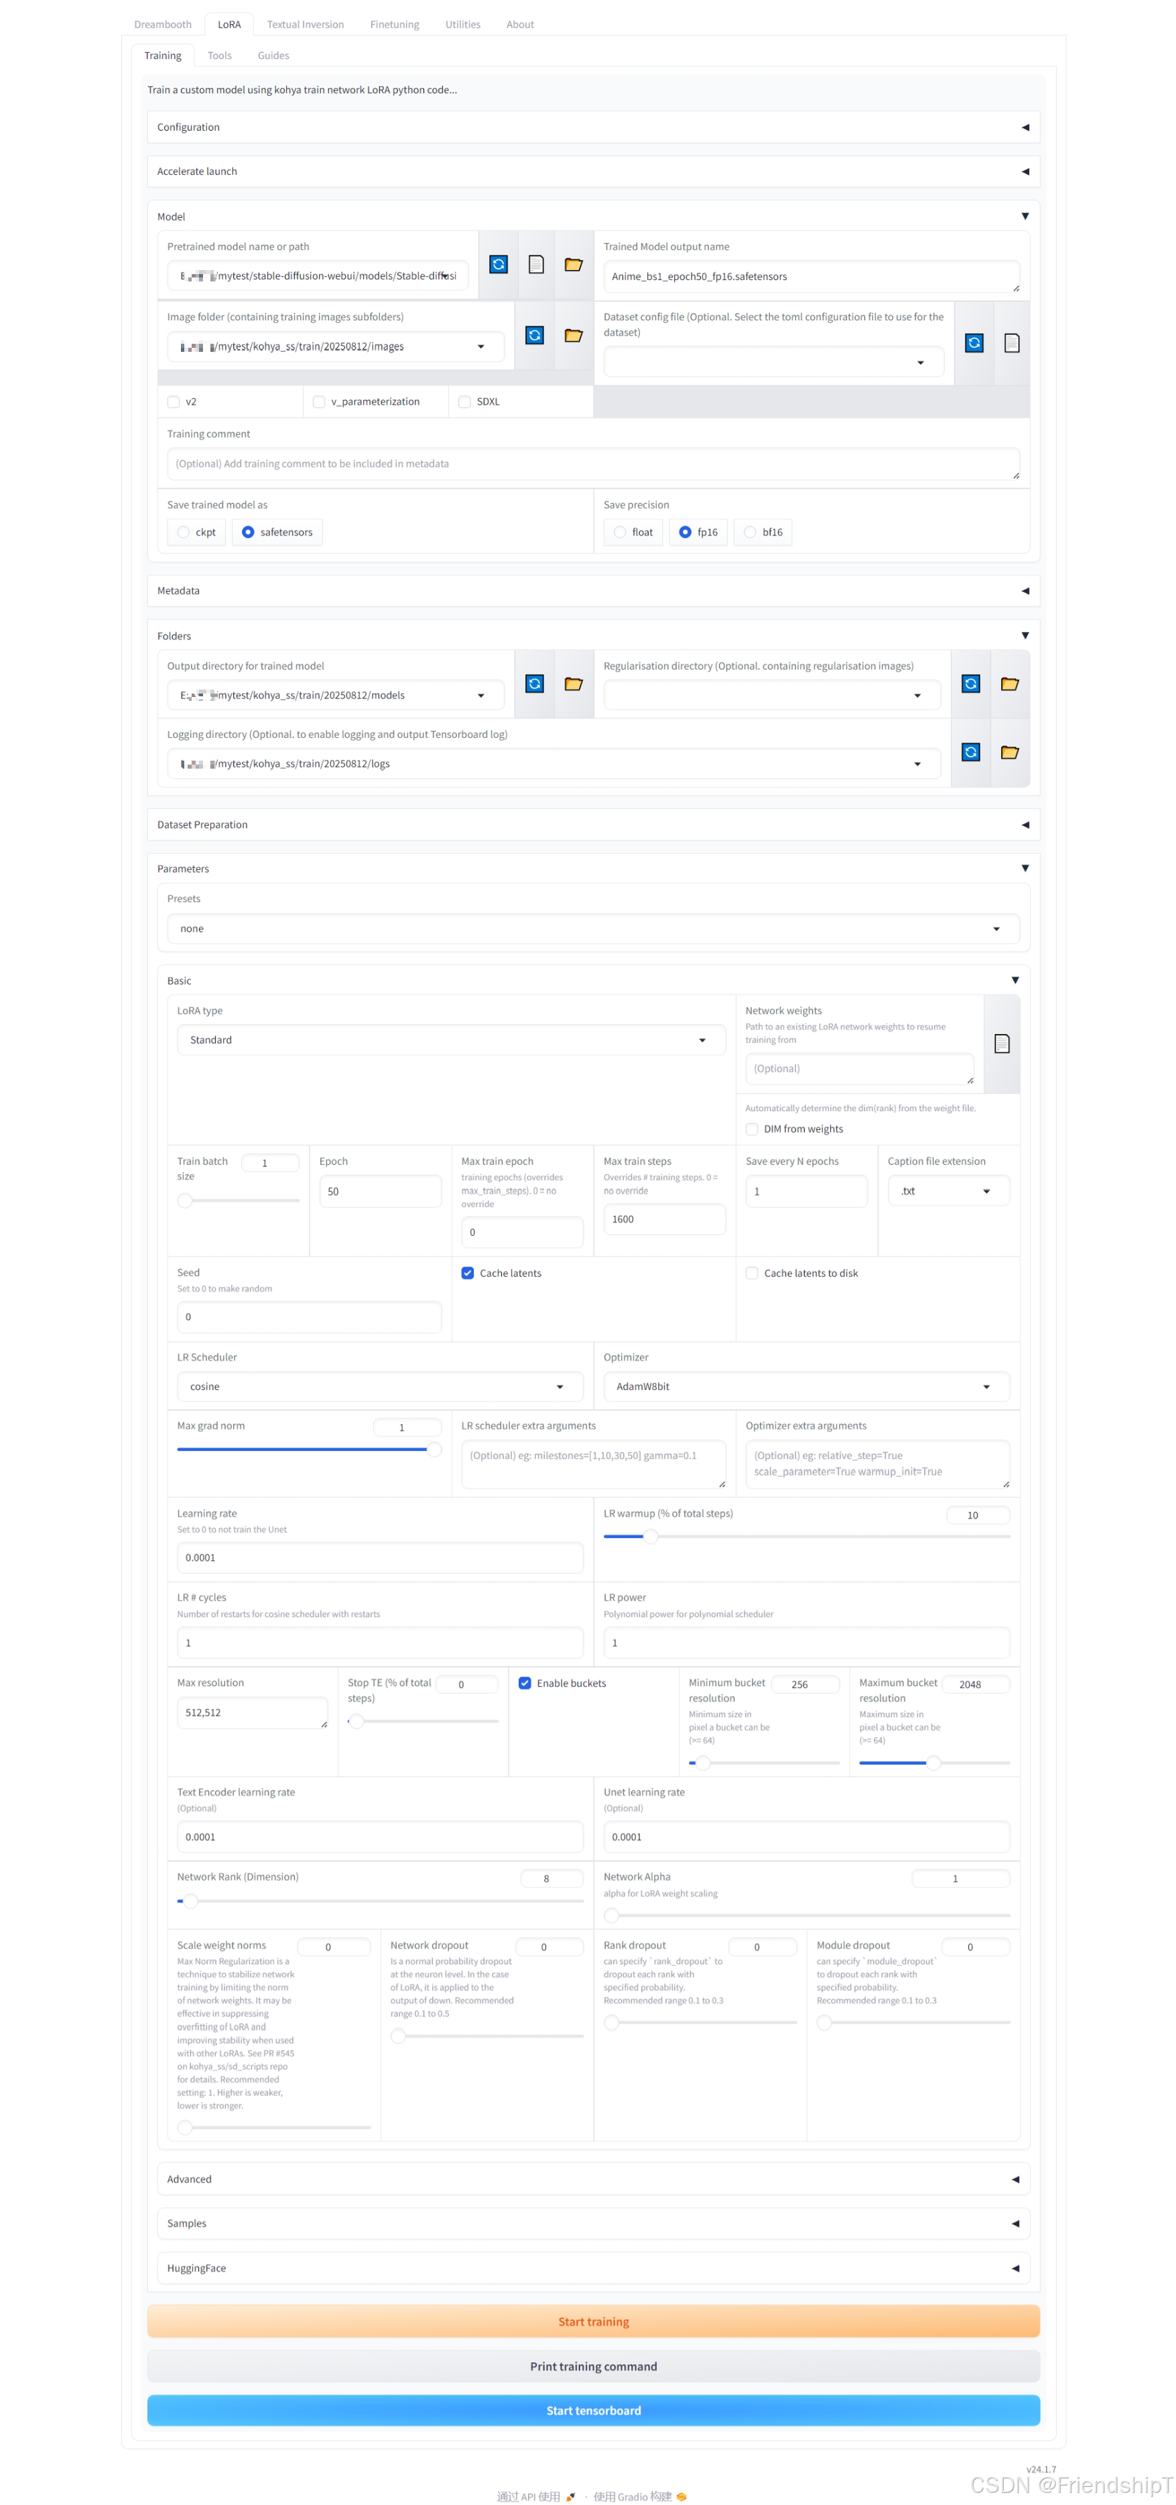Image resolution: width=1176 pixels, height=2505 pixels.
Task: Collapse the Parameters section
Action: [1025, 869]
